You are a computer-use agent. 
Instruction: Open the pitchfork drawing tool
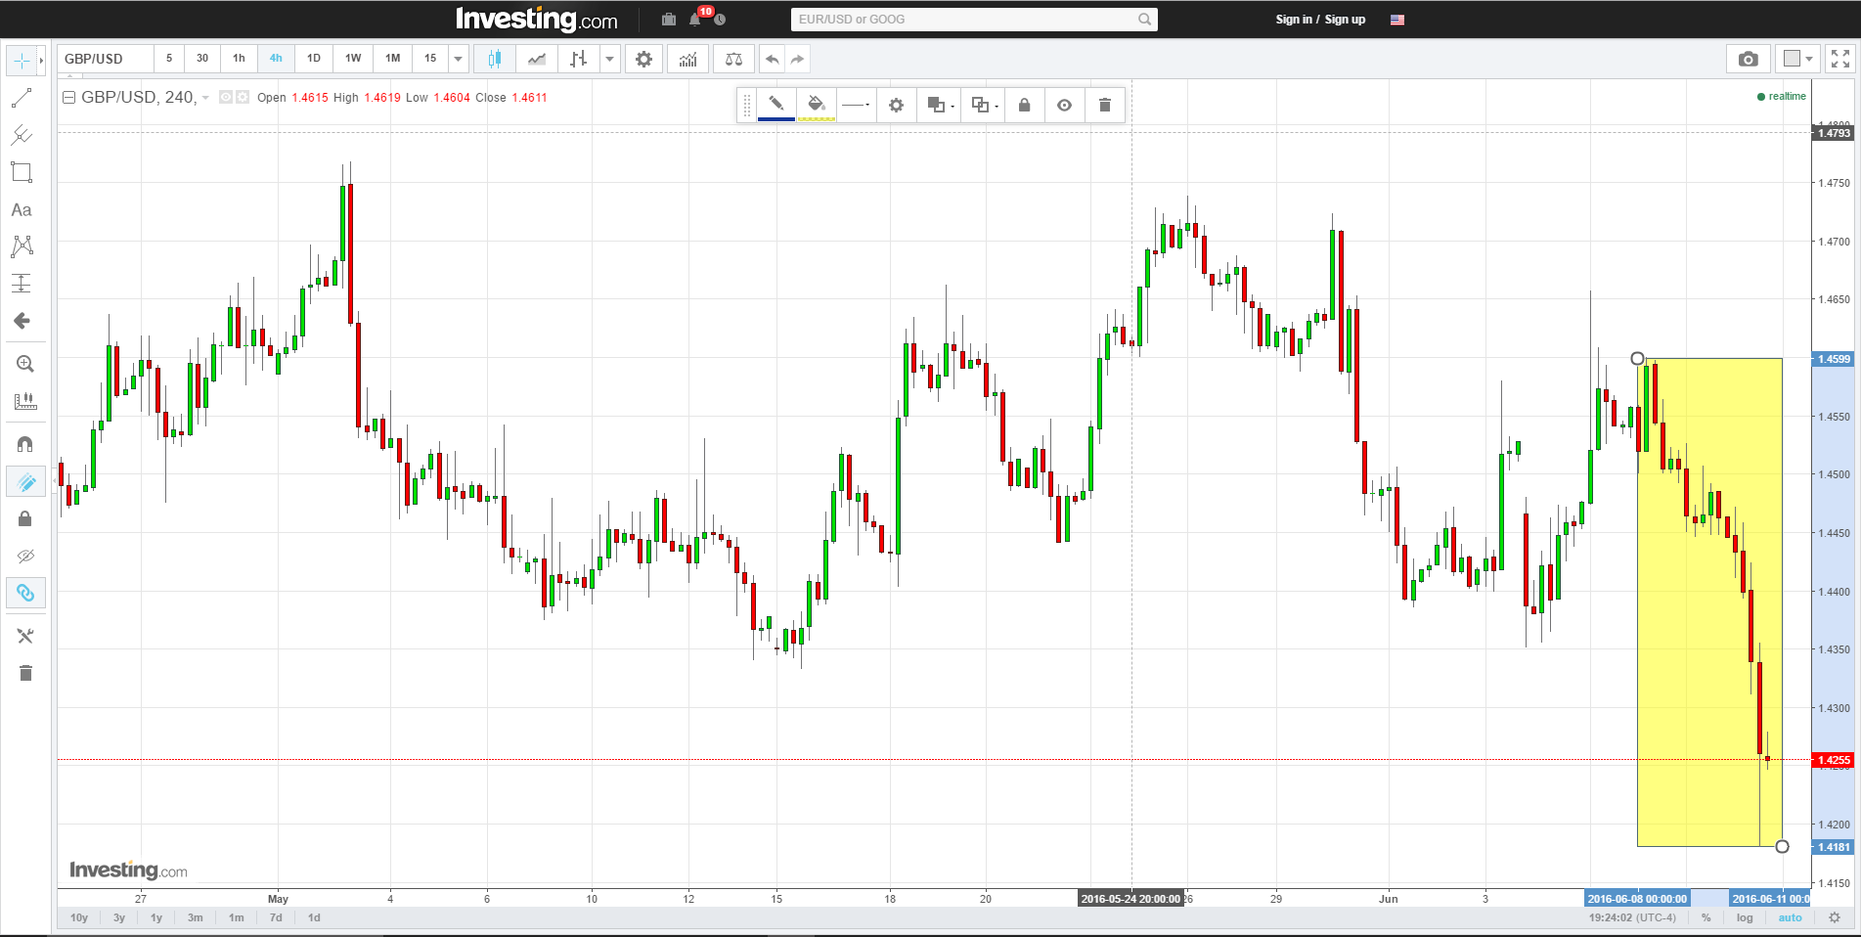point(22,135)
